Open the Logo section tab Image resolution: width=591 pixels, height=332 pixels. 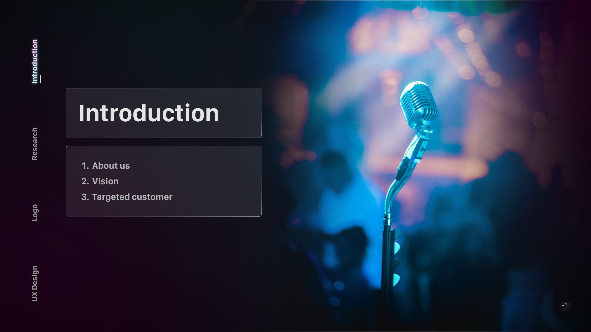(35, 213)
